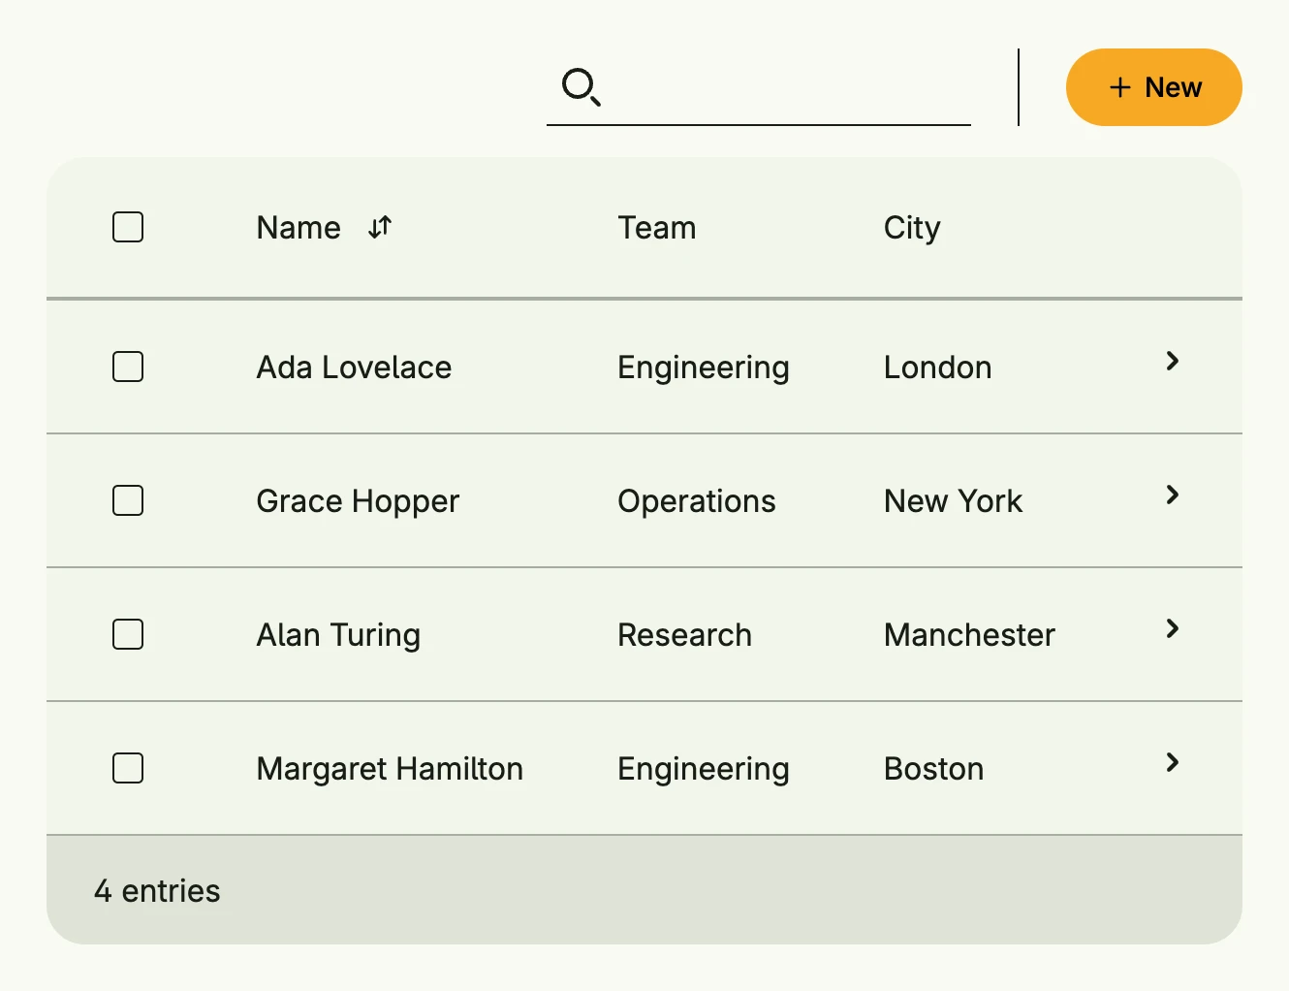The image size is (1289, 991).
Task: Expand the Ada Lovelace row chevron
Action: pyautogui.click(x=1173, y=361)
